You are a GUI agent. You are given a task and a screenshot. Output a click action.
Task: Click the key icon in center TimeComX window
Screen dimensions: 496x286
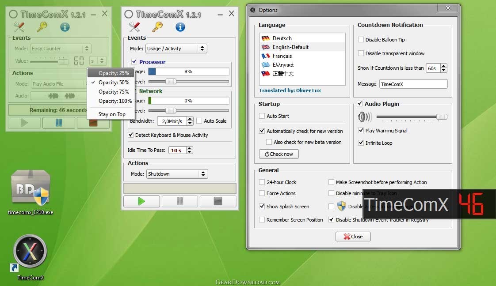coord(157,27)
